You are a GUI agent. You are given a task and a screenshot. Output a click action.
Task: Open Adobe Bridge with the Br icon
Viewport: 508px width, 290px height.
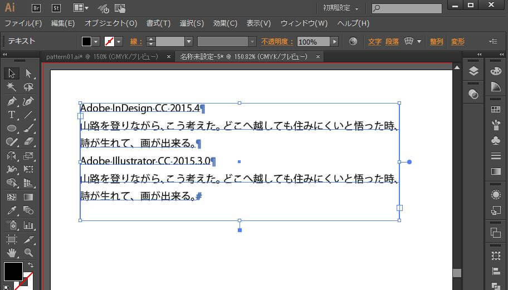point(36,8)
